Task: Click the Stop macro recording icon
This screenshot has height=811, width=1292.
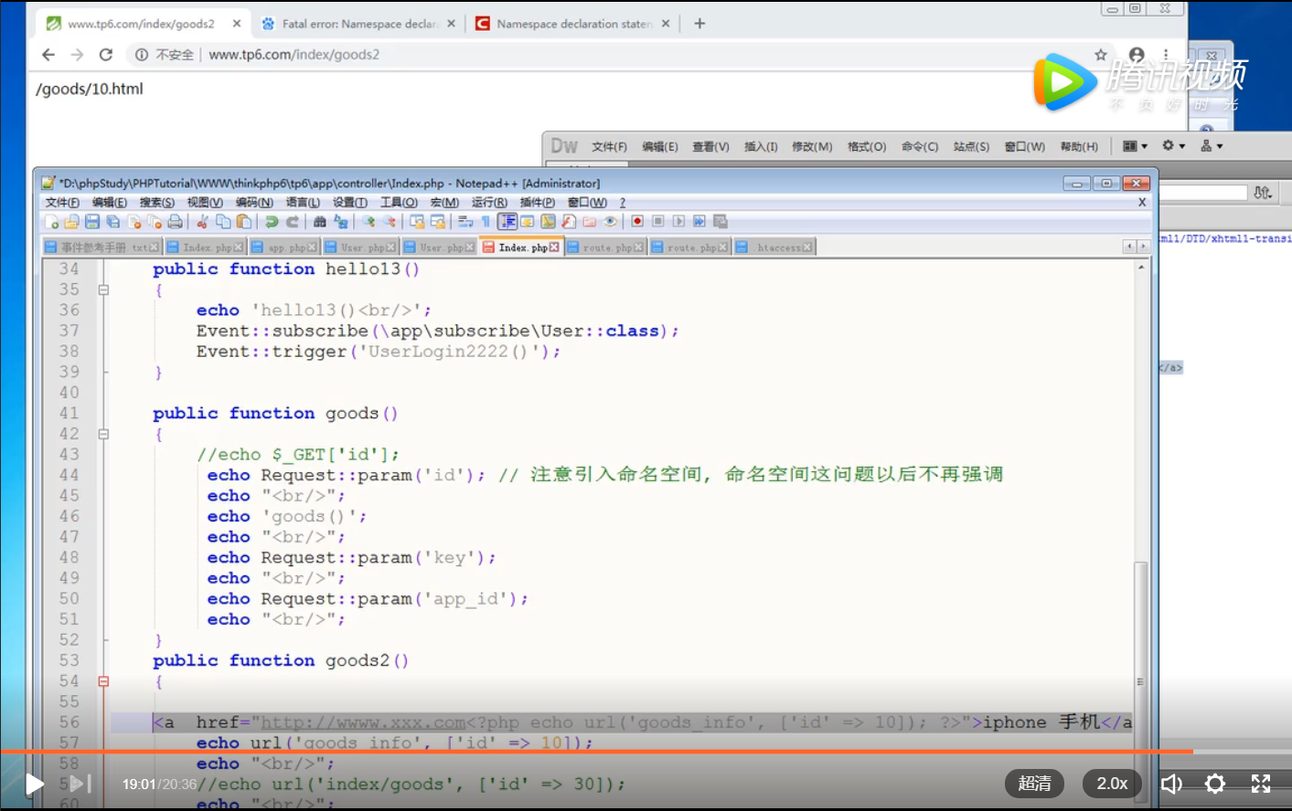Action: pos(657,221)
